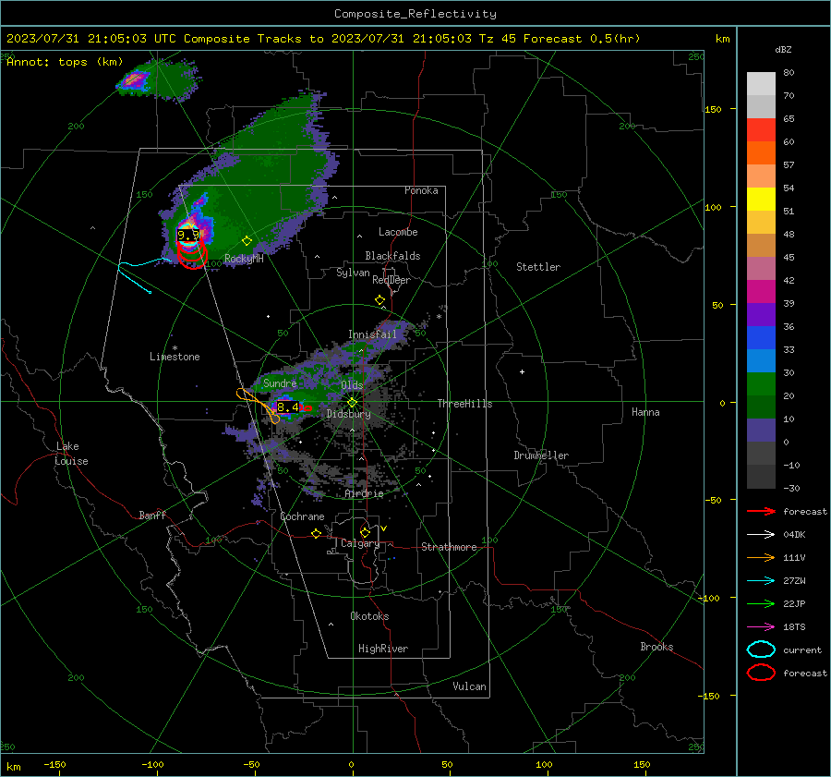Image resolution: width=831 pixels, height=777 pixels.
Task: Click the 'Annot: tops (km)' annotation text
Action: pyautogui.click(x=65, y=62)
